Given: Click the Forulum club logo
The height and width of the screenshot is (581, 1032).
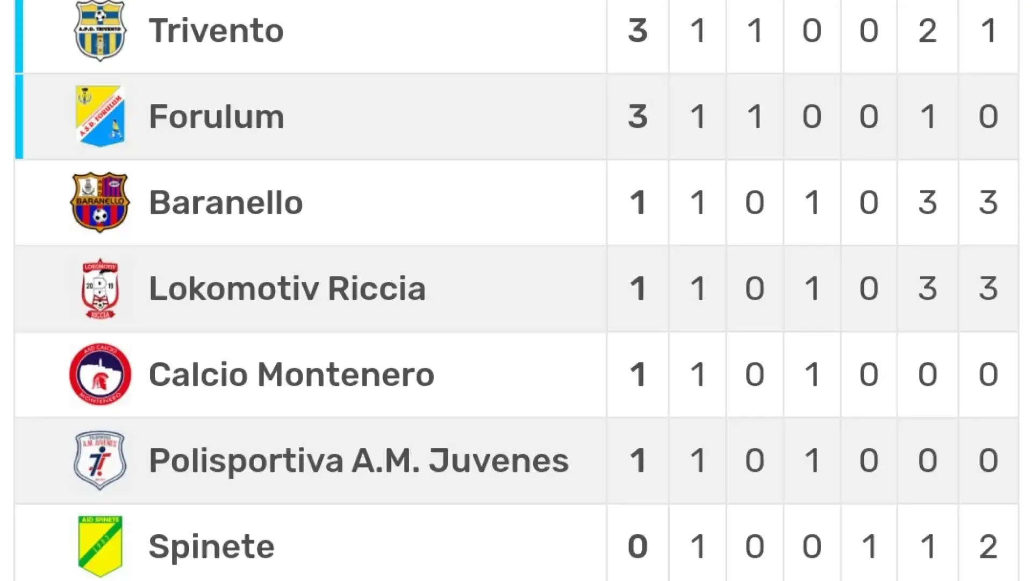Looking at the screenshot, I should click(100, 116).
